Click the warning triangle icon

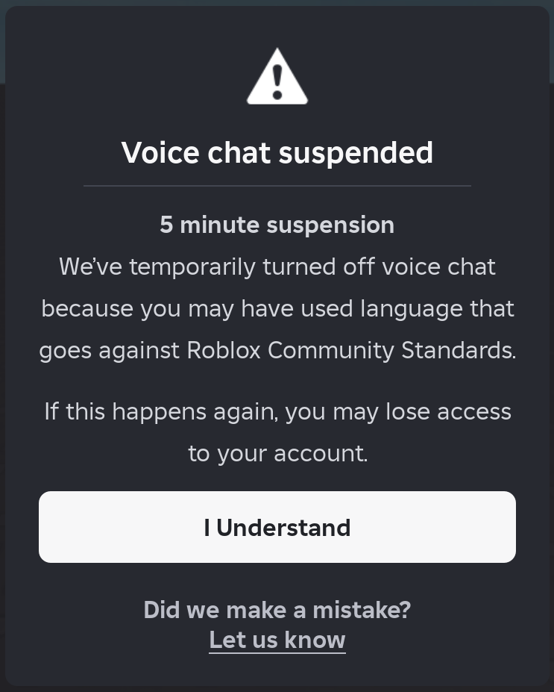[x=277, y=77]
